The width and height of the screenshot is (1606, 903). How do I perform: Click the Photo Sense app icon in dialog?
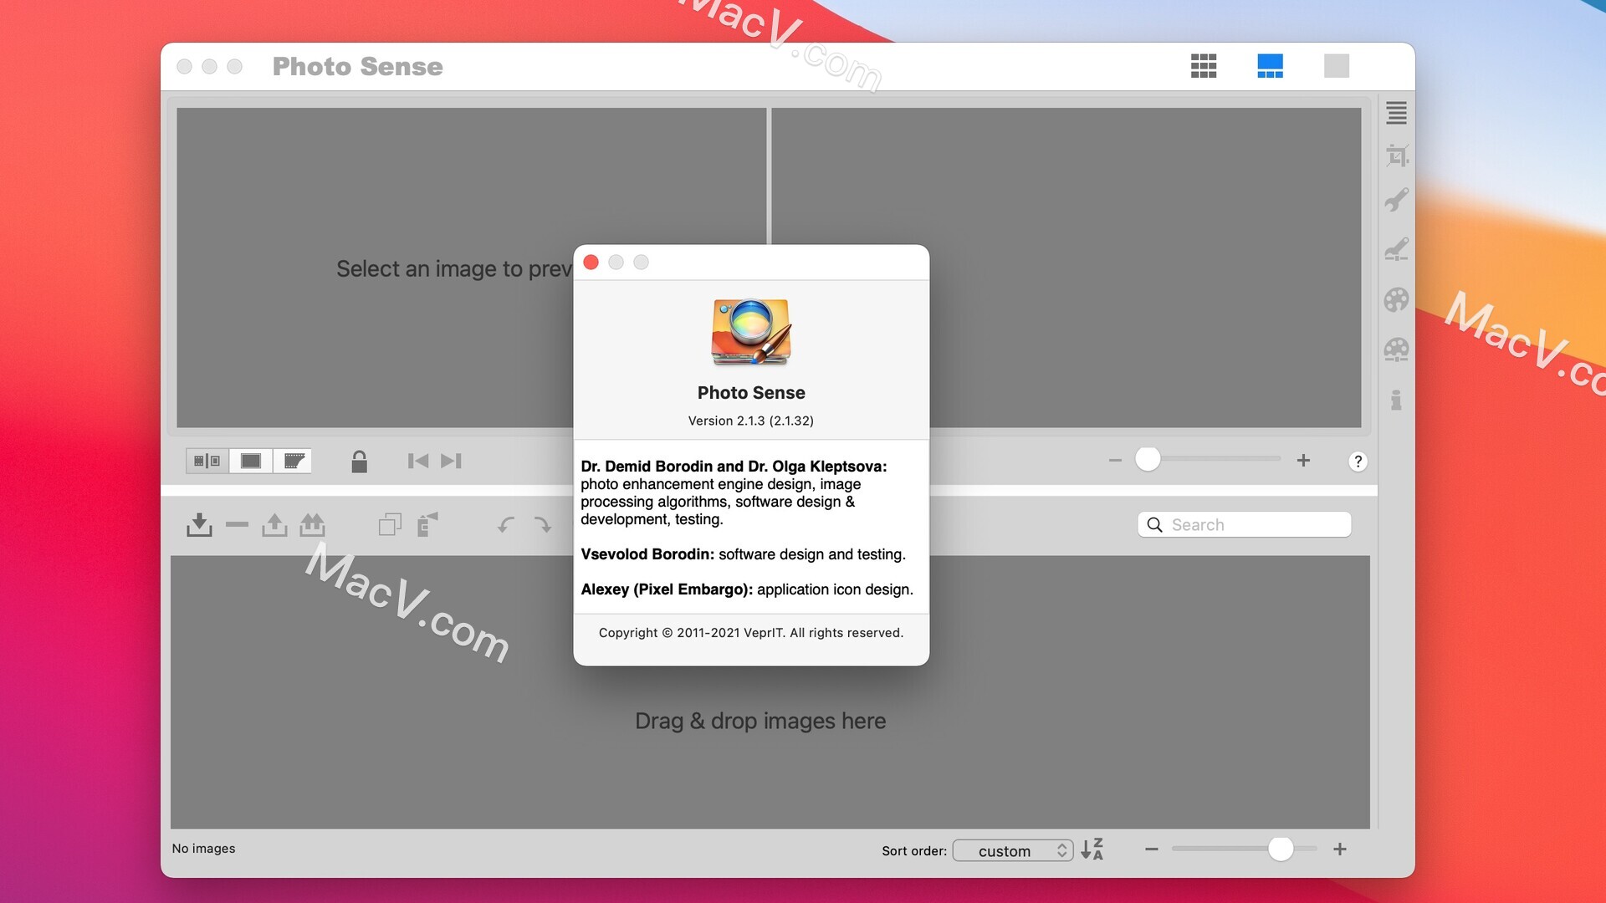point(751,332)
